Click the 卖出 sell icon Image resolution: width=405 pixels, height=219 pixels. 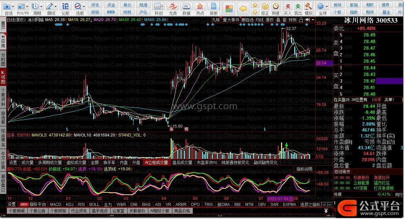tap(298, 6)
